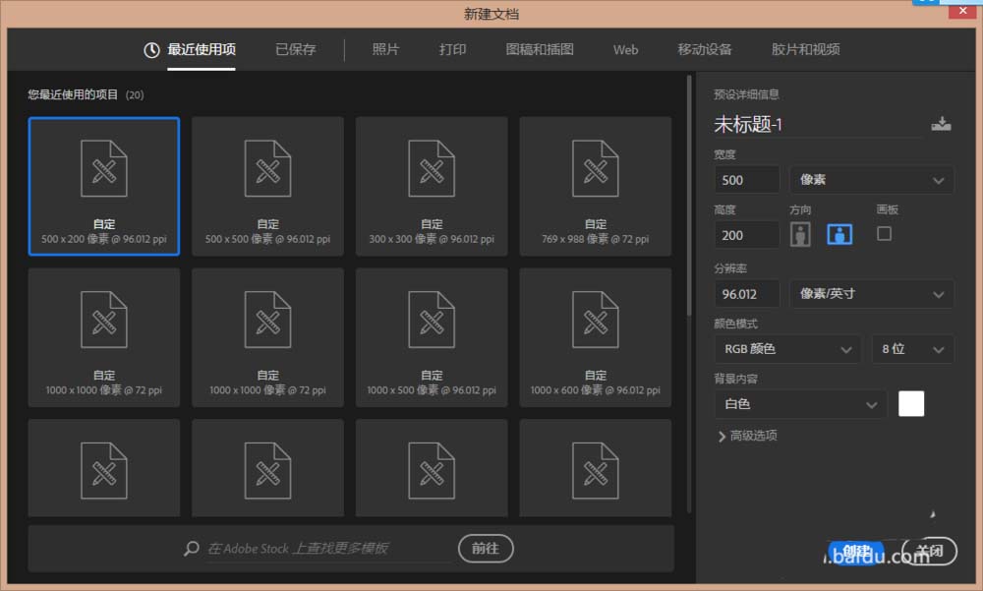The height and width of the screenshot is (591, 983).
Task: Switch to the 照片 tab
Action: click(385, 49)
